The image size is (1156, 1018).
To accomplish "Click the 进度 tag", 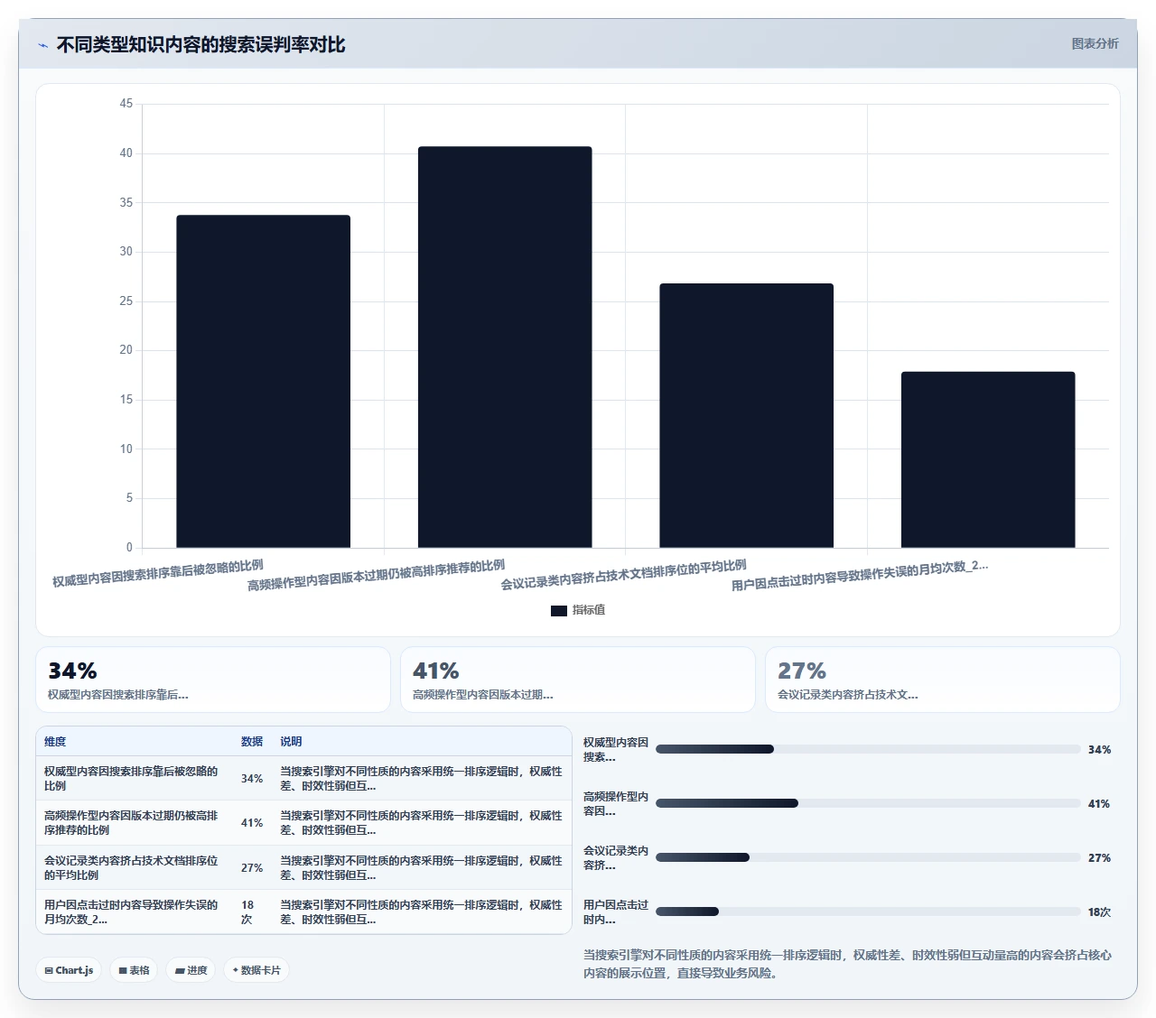I will (x=191, y=970).
